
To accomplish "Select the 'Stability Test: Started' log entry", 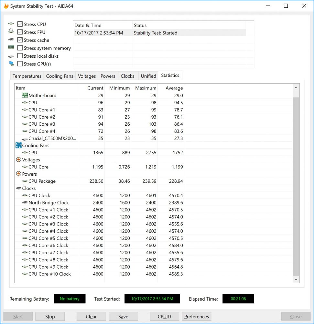I will tap(156, 33).
